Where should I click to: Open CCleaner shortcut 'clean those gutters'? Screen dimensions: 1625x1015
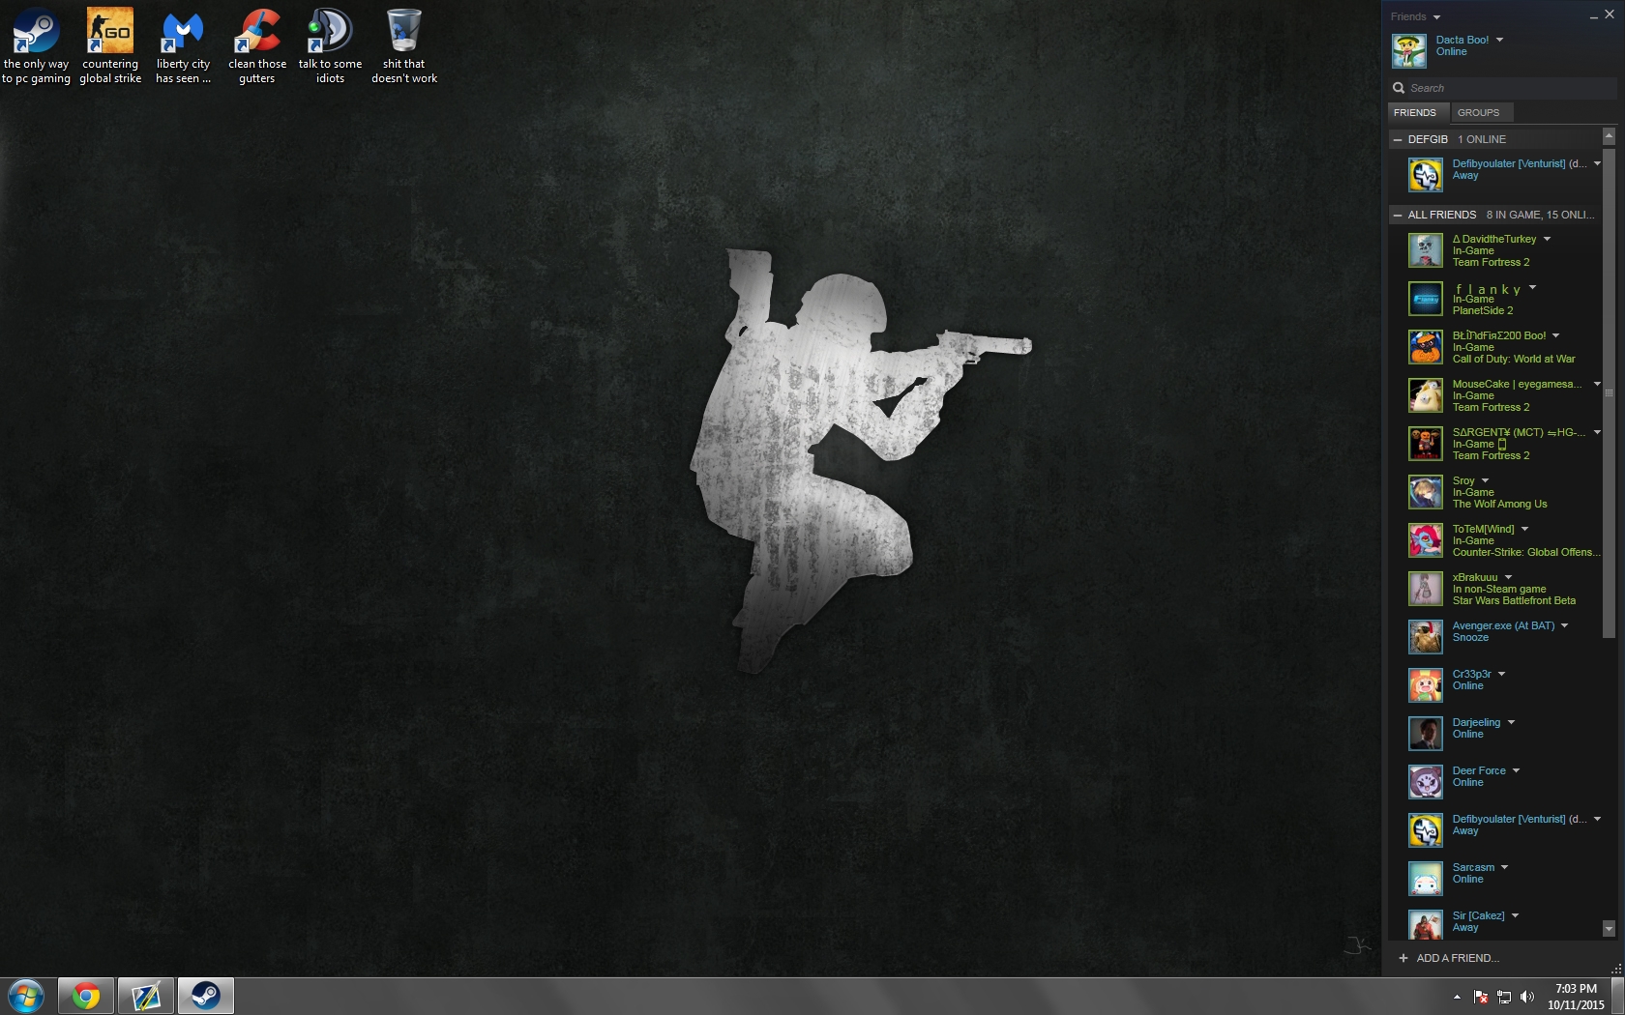(x=257, y=45)
